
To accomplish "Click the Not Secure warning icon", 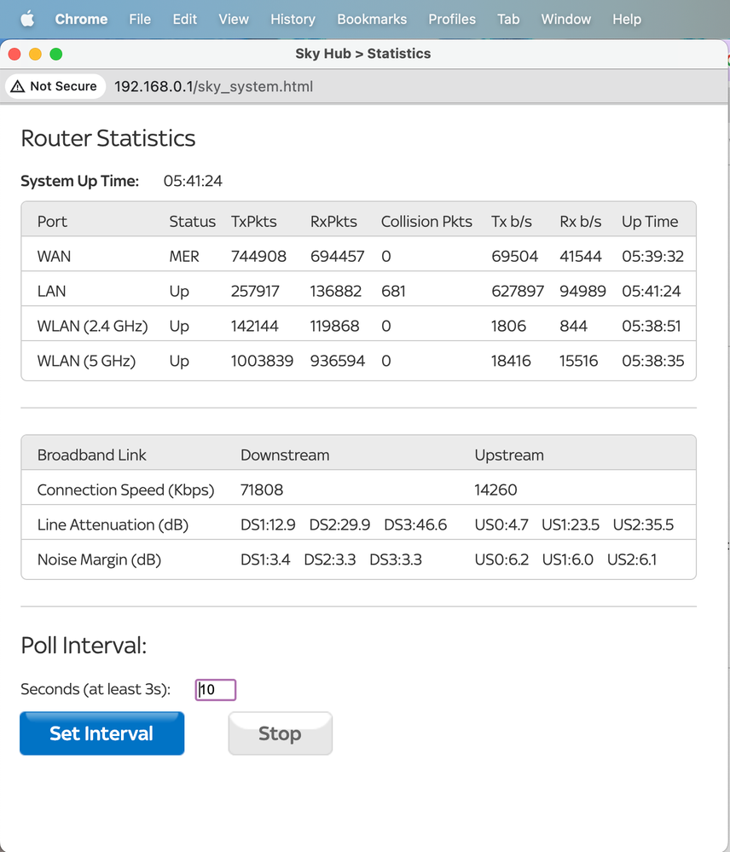I will (18, 86).
